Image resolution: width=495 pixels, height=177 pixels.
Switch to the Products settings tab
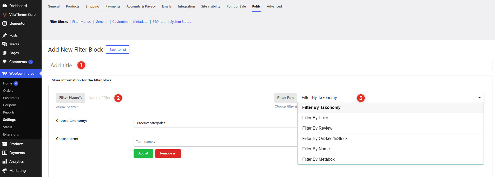pyautogui.click(x=72, y=6)
